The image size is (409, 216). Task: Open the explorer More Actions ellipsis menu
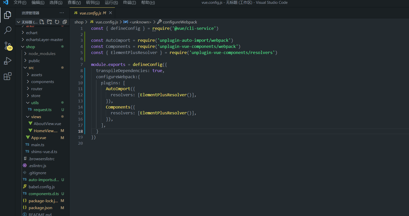click(x=62, y=13)
